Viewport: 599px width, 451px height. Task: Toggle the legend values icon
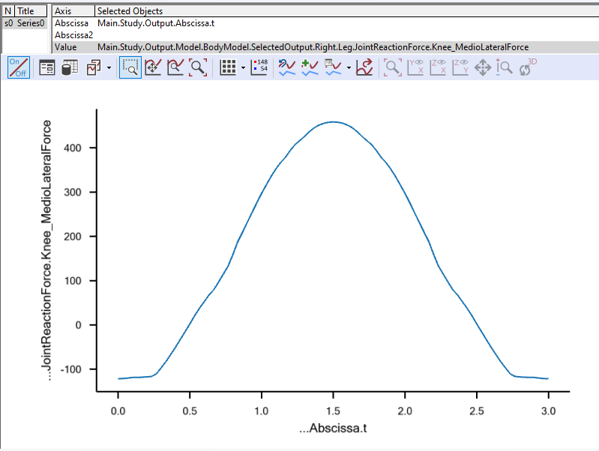(259, 67)
